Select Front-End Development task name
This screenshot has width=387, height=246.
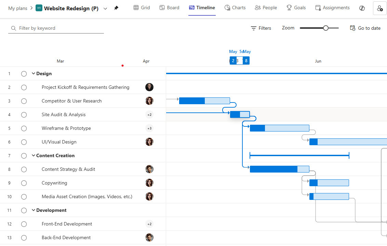pyautogui.click(x=67, y=224)
